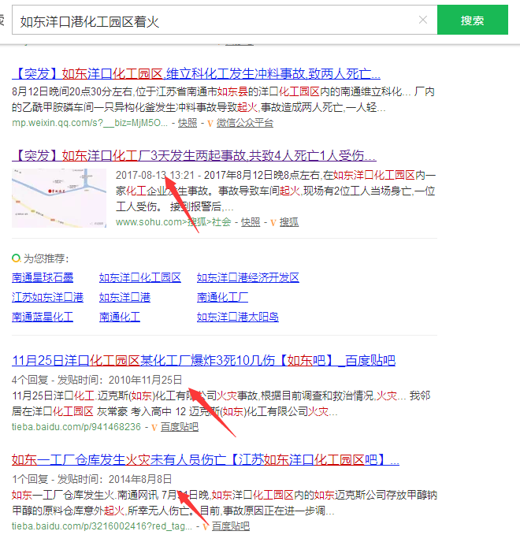Click the URL text tieba.baidu.com/p/3216002416?red_tag...
Image resolution: width=520 pixels, height=546 pixels.
click(x=102, y=526)
